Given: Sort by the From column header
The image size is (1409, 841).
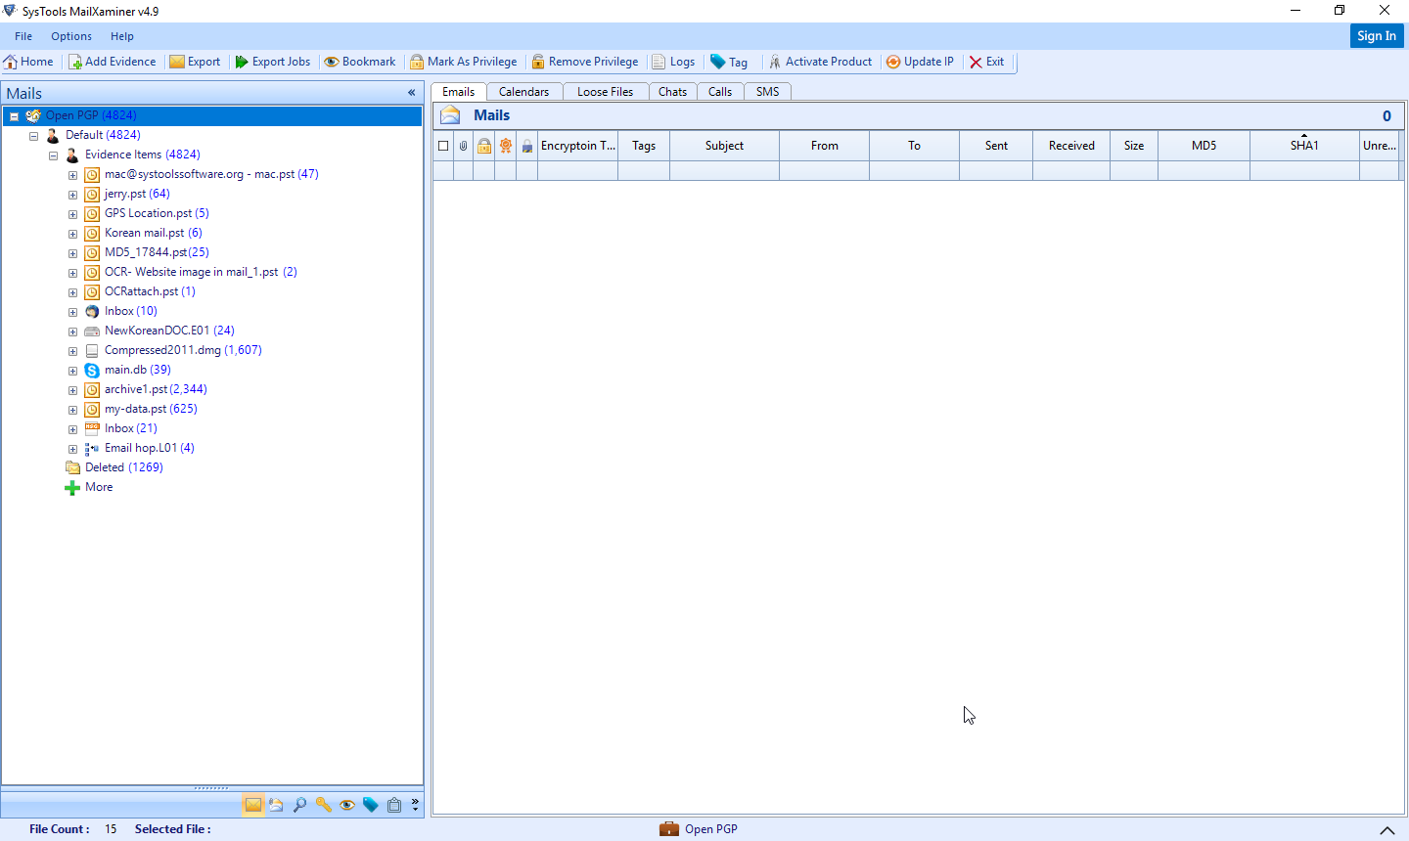Looking at the screenshot, I should tap(825, 146).
